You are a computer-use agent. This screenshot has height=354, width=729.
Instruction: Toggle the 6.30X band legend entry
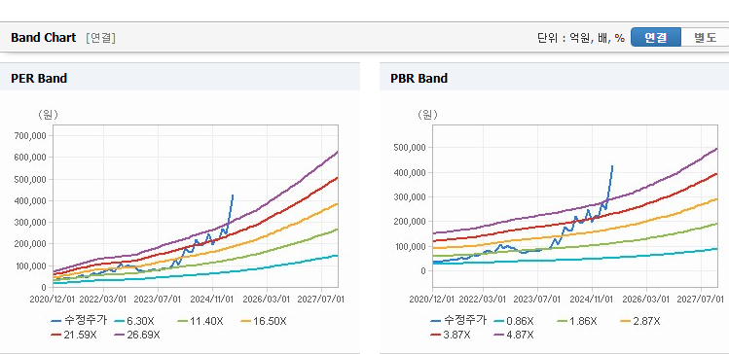click(135, 321)
